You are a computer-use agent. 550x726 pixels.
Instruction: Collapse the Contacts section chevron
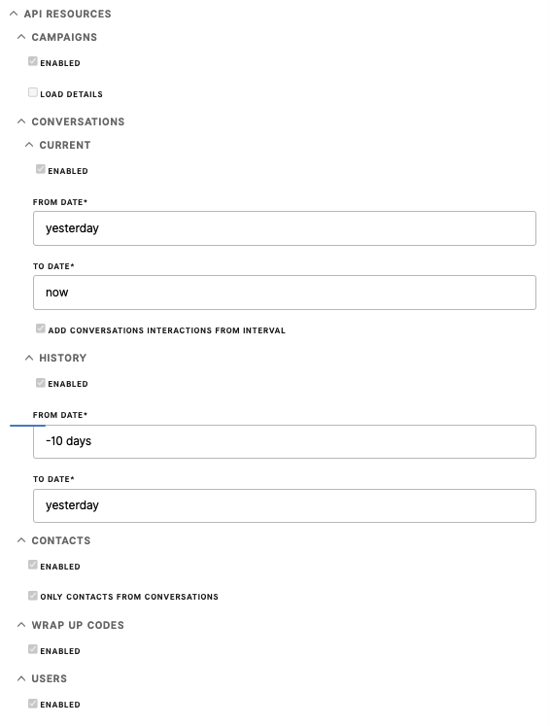pos(21,539)
